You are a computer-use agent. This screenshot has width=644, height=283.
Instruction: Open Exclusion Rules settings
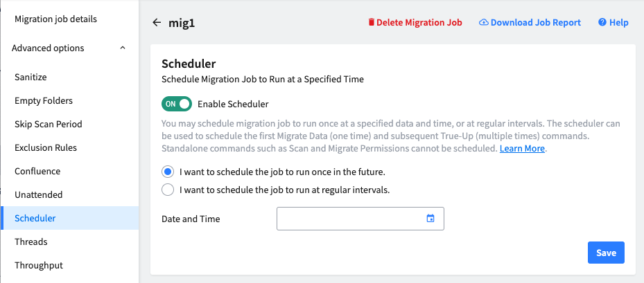tap(46, 147)
